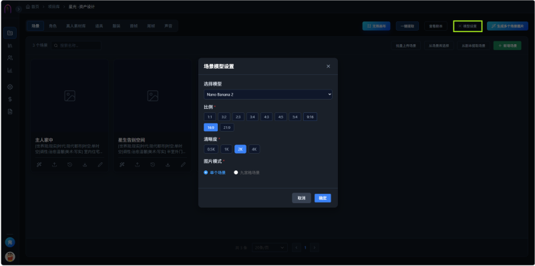Close the 场景模型设置 dialog
The width and height of the screenshot is (535, 266).
point(328,66)
